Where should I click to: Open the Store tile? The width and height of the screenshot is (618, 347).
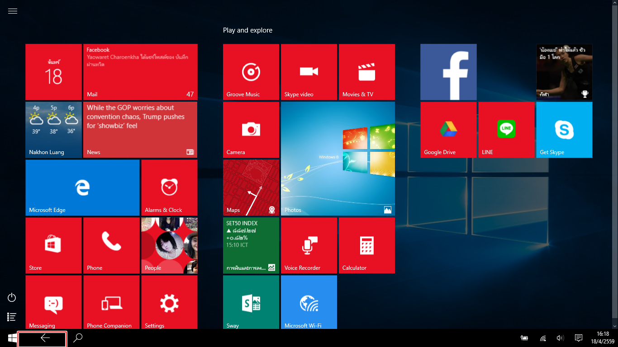[x=53, y=245]
